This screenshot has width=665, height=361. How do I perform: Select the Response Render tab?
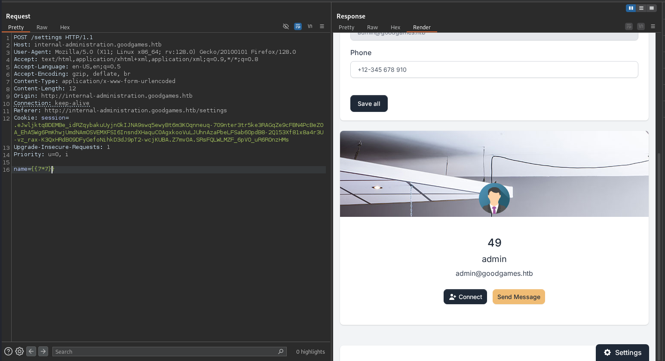pos(422,27)
